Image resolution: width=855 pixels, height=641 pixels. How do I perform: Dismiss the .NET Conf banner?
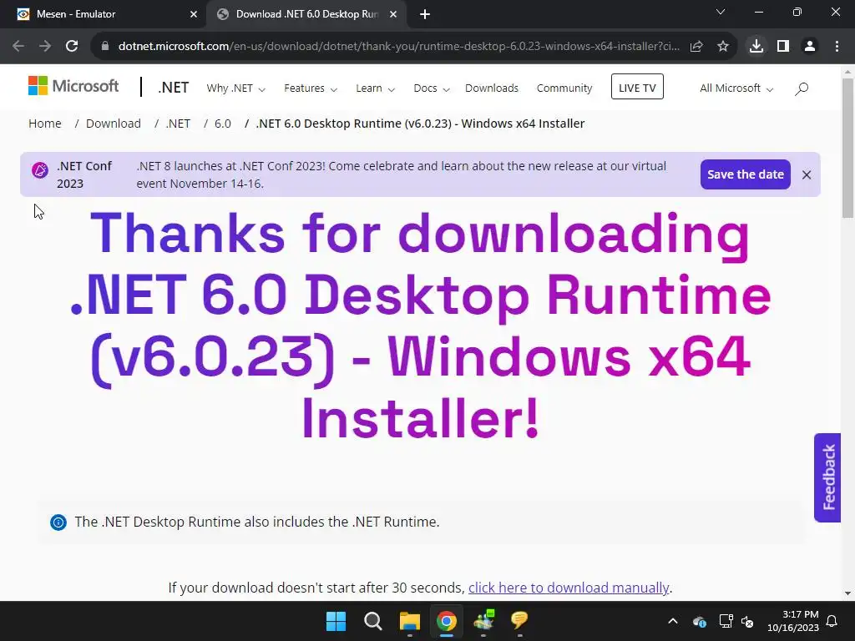click(807, 174)
